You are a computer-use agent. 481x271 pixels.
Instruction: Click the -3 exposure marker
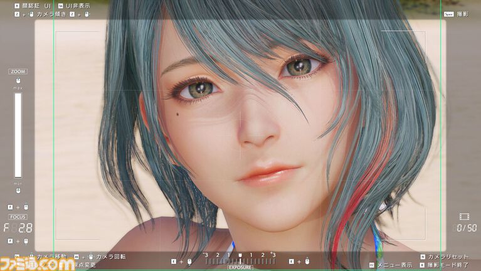[206, 255]
